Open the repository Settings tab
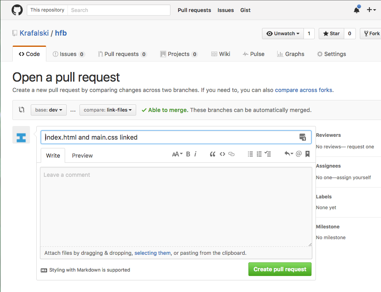381x292 pixels. 331,54
